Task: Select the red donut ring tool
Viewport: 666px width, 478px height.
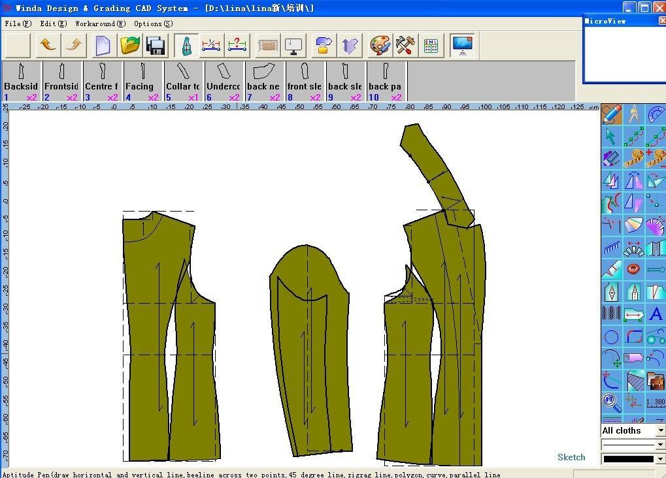Action: pos(634,269)
